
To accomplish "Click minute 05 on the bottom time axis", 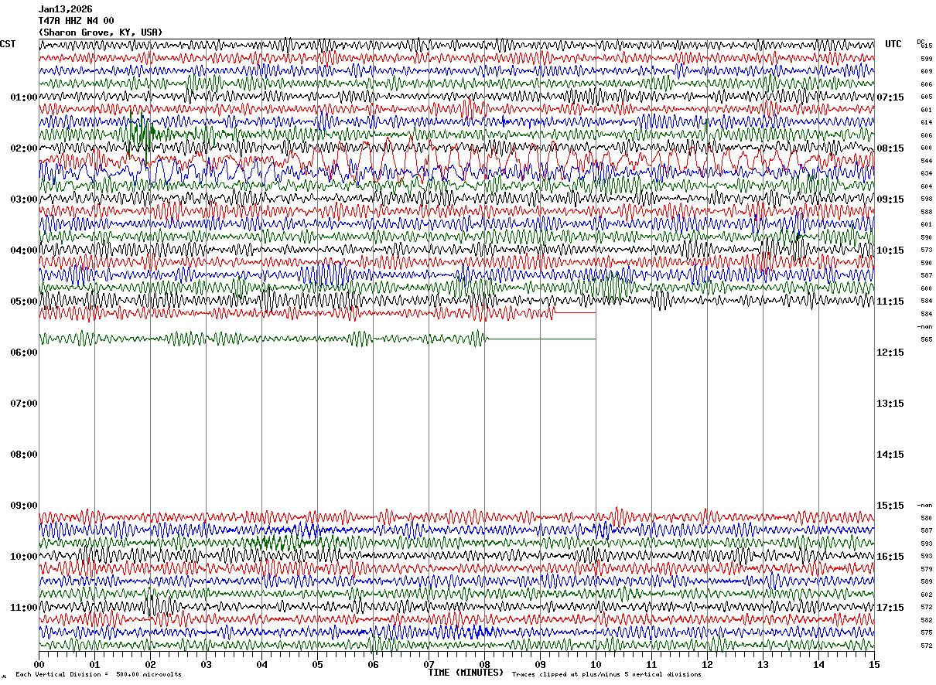I will click(x=317, y=665).
